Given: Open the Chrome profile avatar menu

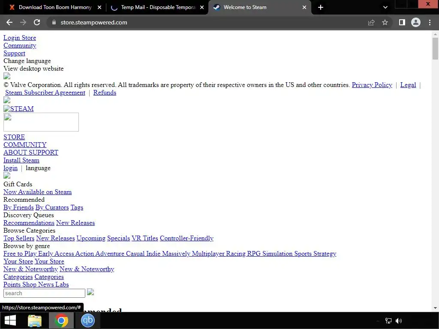Looking at the screenshot, I should click(416, 22).
